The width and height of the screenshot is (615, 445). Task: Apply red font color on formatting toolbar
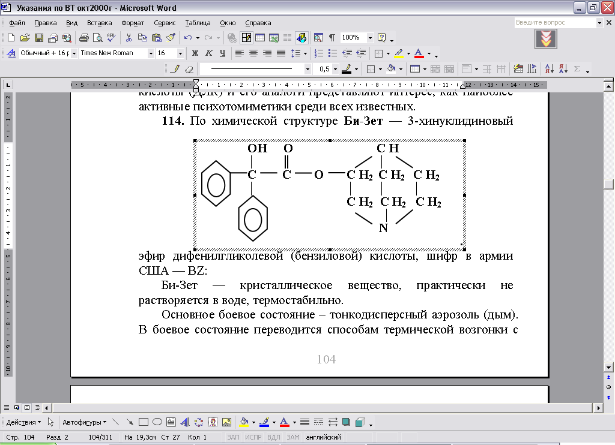click(419, 53)
